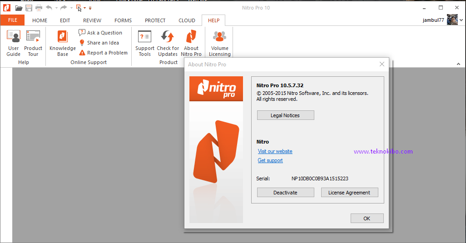Open the License Agreement
Viewport: 466px width, 243px height.
[x=350, y=193]
